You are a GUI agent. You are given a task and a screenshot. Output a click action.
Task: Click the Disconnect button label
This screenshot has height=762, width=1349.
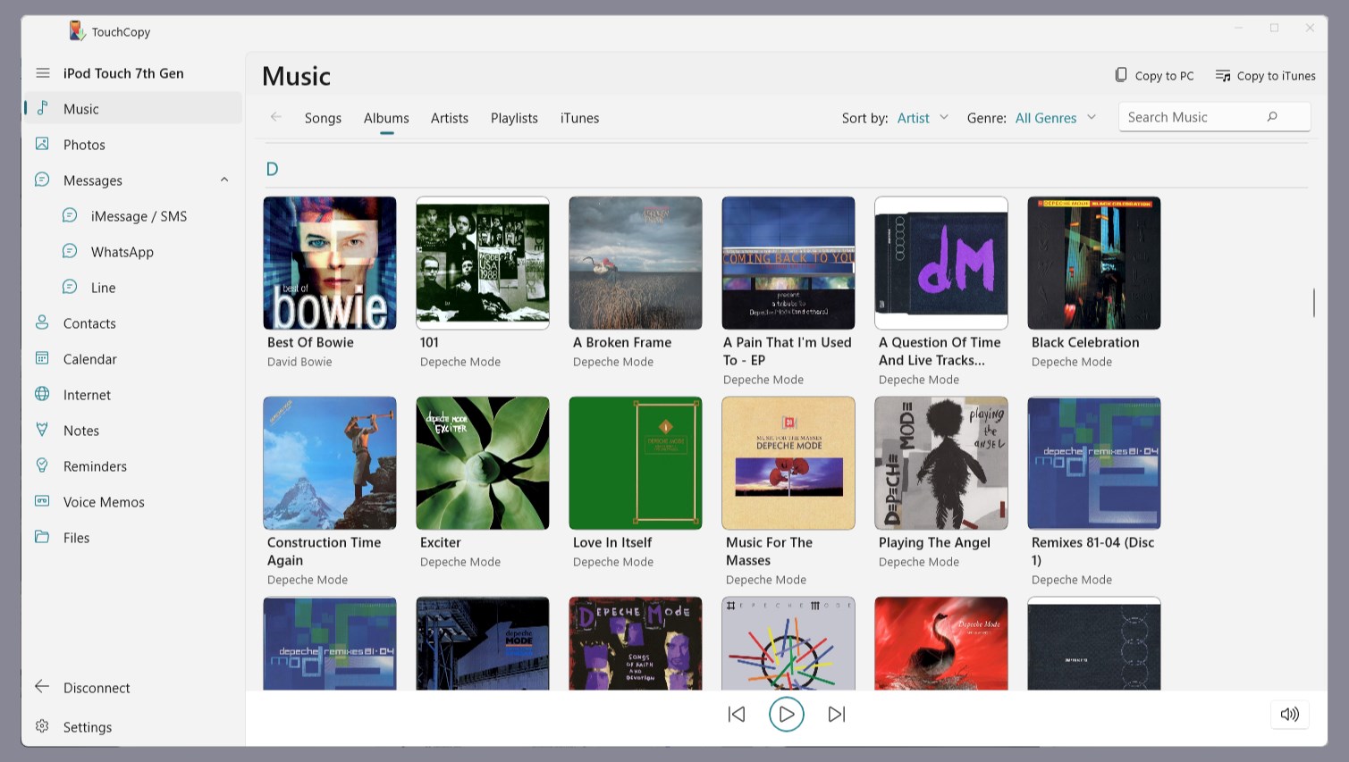click(97, 688)
